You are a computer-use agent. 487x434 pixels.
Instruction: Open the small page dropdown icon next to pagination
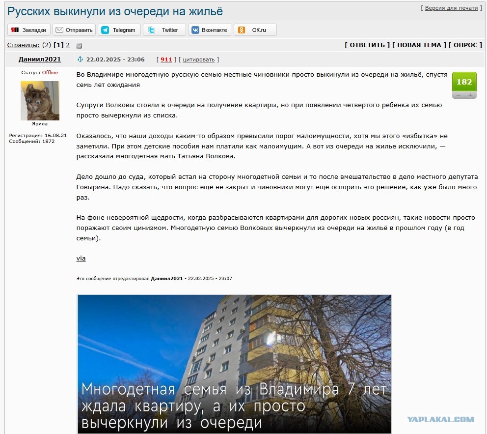click(x=79, y=46)
